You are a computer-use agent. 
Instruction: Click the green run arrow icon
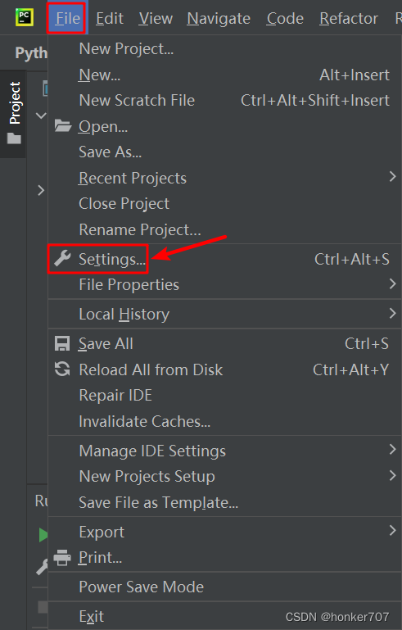tap(43, 535)
